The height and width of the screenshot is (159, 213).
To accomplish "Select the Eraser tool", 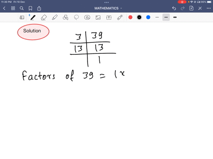I will 43,18.
